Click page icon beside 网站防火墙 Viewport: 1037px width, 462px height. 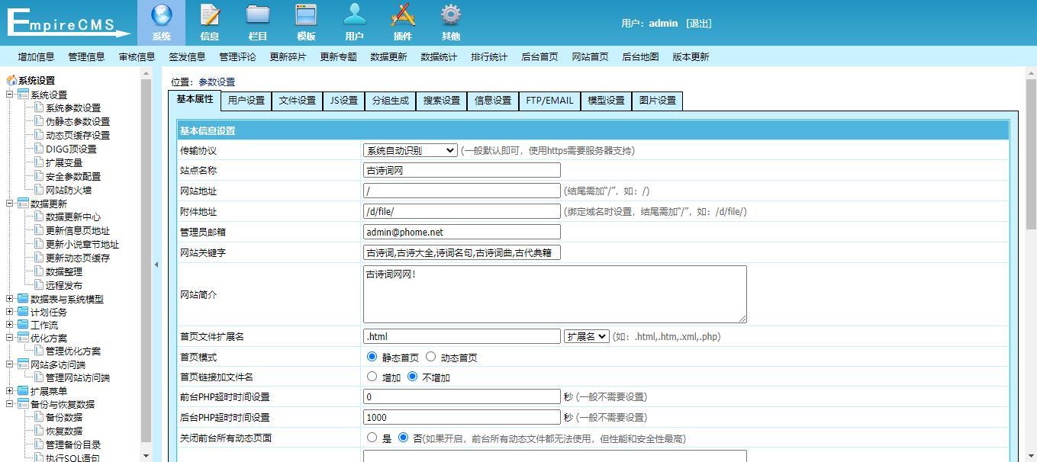[39, 190]
